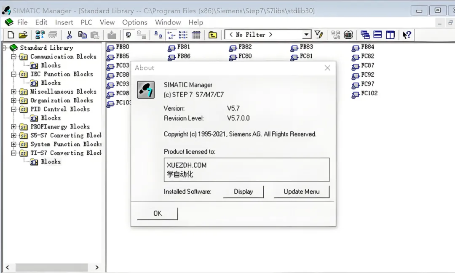Collapse the IEC Function Blocks node
This screenshot has width=455, height=273.
[13, 74]
